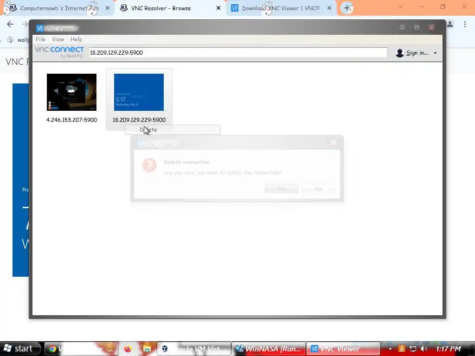
Task: Close the VNC Resolver - Browse tab
Action: tap(218, 8)
